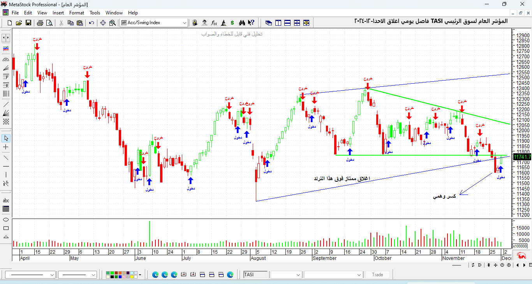Screen dimensions: 532x284
Task: Select the ellipse drawing tool
Action: click(6, 219)
